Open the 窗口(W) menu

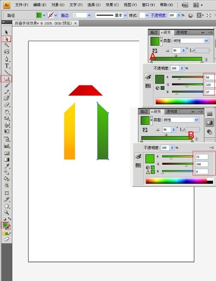point(148,5)
